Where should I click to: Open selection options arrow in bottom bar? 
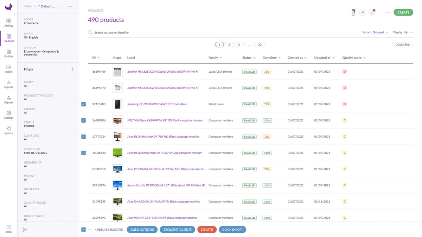pos(89,230)
